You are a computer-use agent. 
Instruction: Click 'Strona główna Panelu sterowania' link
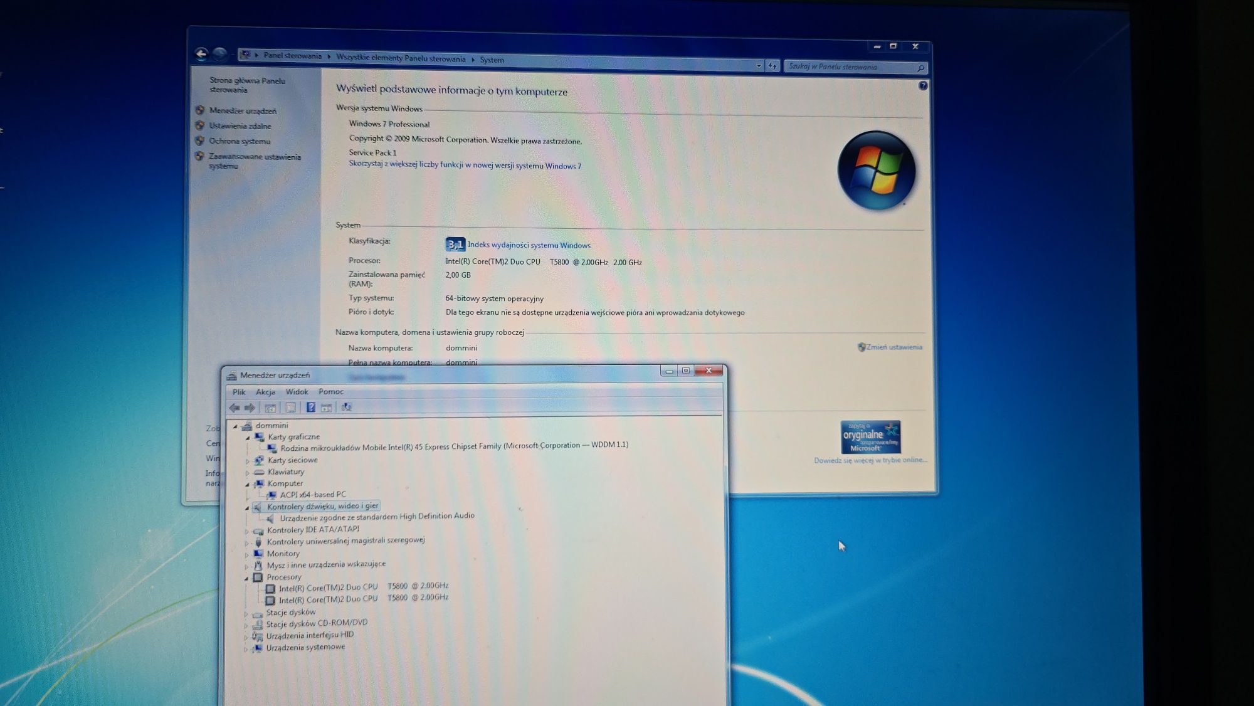(247, 85)
